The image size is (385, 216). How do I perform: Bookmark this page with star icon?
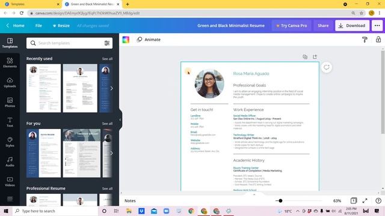pos(362,13)
